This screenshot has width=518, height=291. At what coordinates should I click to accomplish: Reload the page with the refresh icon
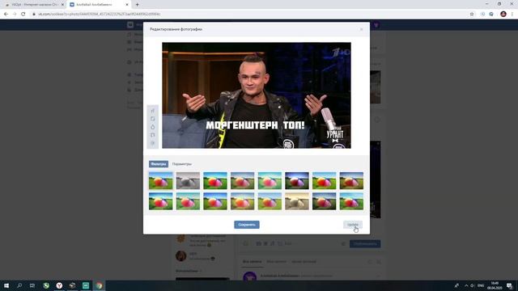coord(23,15)
